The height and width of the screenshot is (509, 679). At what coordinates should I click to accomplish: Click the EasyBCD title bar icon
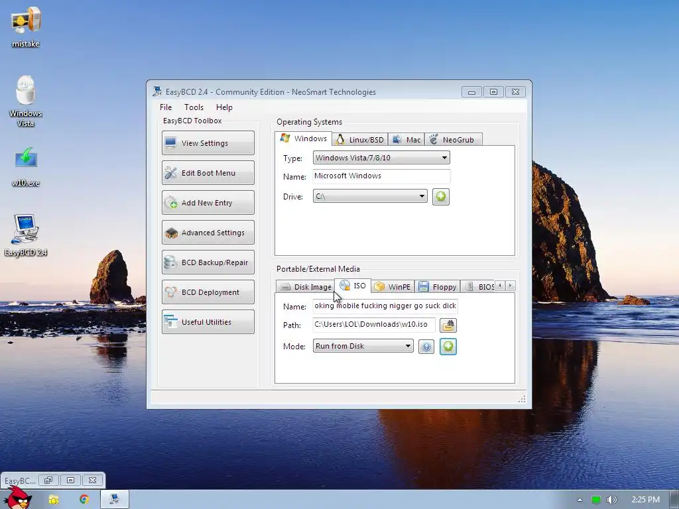point(157,91)
